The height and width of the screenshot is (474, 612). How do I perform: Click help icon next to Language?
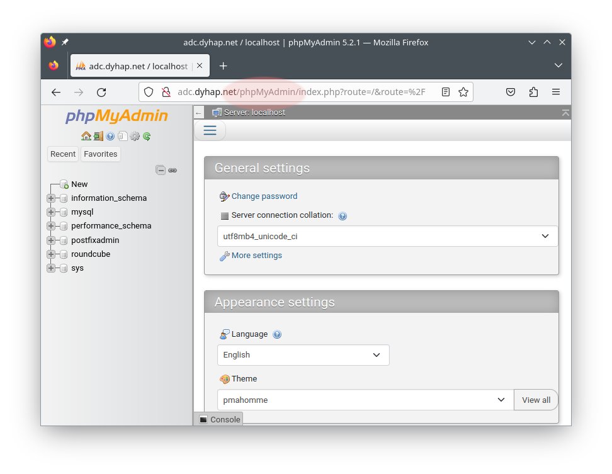[x=277, y=335]
